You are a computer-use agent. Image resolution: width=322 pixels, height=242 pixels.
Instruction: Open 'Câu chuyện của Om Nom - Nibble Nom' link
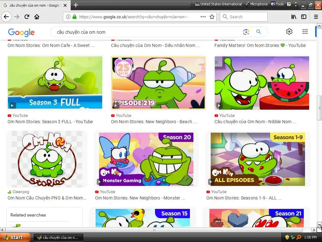(255, 122)
